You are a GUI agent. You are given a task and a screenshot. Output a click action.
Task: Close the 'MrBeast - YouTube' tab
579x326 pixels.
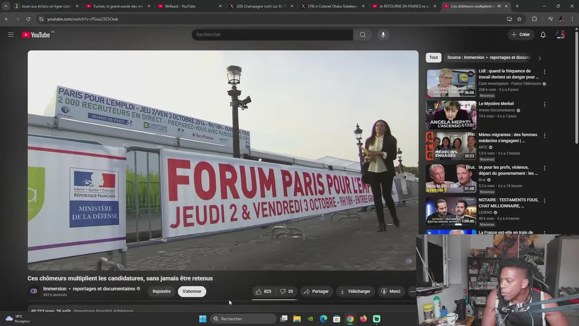pyautogui.click(x=220, y=6)
